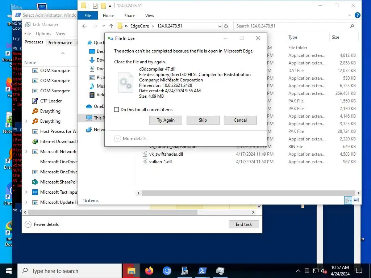
Task: Open Music folder icon in Quick access
Action: tap(92, 86)
